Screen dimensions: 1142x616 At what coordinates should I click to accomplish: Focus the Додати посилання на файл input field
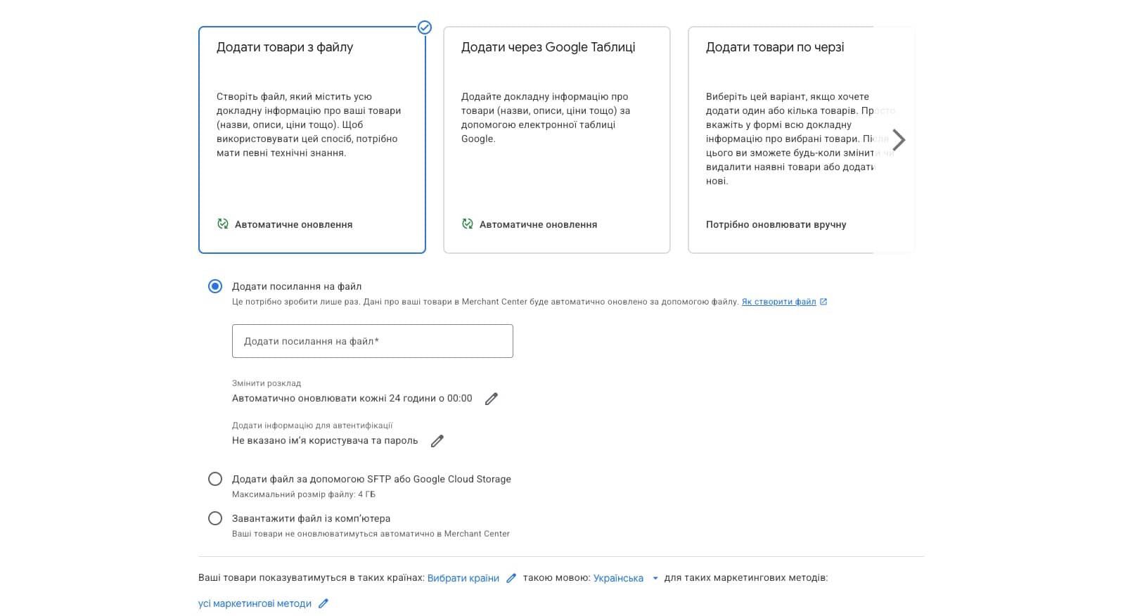(x=373, y=341)
